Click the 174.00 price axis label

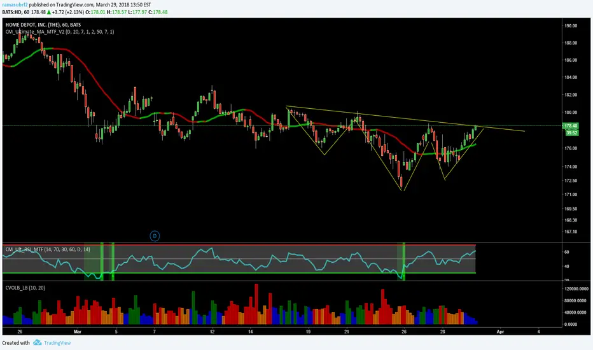pyautogui.click(x=571, y=167)
